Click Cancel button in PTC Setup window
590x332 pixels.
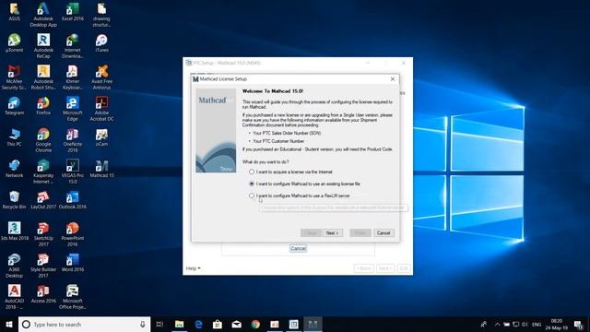pyautogui.click(x=298, y=248)
